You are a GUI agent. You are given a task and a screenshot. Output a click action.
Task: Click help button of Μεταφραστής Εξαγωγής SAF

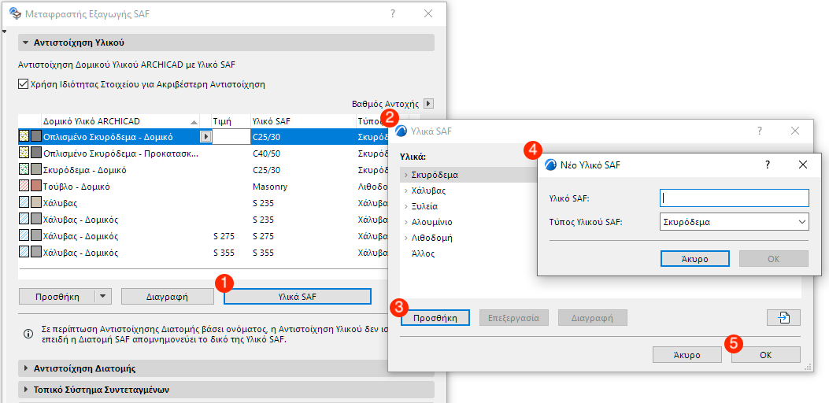pyautogui.click(x=392, y=13)
